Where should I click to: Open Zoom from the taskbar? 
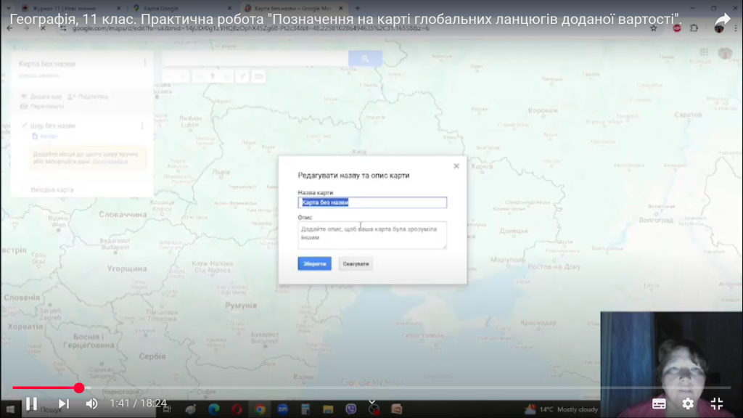[x=282, y=409]
